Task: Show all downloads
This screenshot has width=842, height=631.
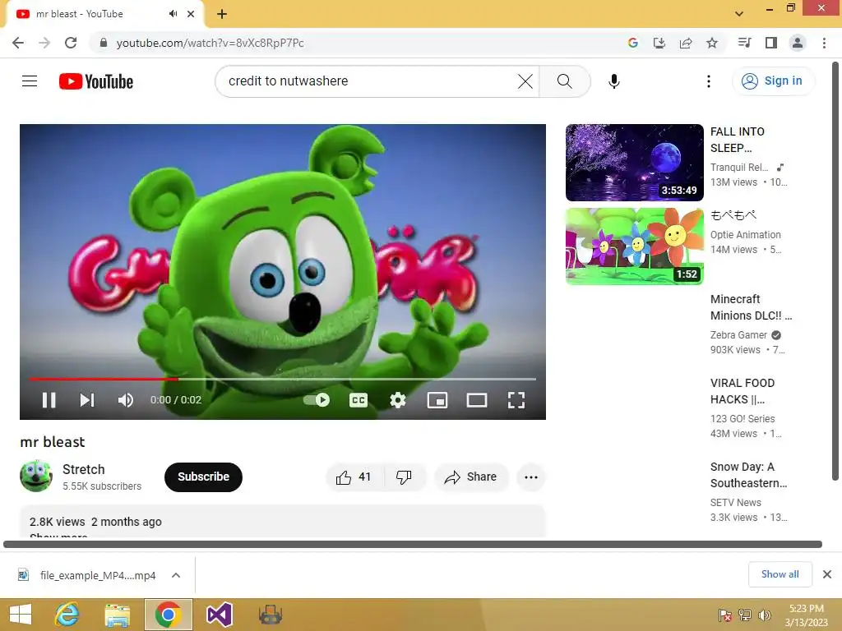Action: pos(780,574)
